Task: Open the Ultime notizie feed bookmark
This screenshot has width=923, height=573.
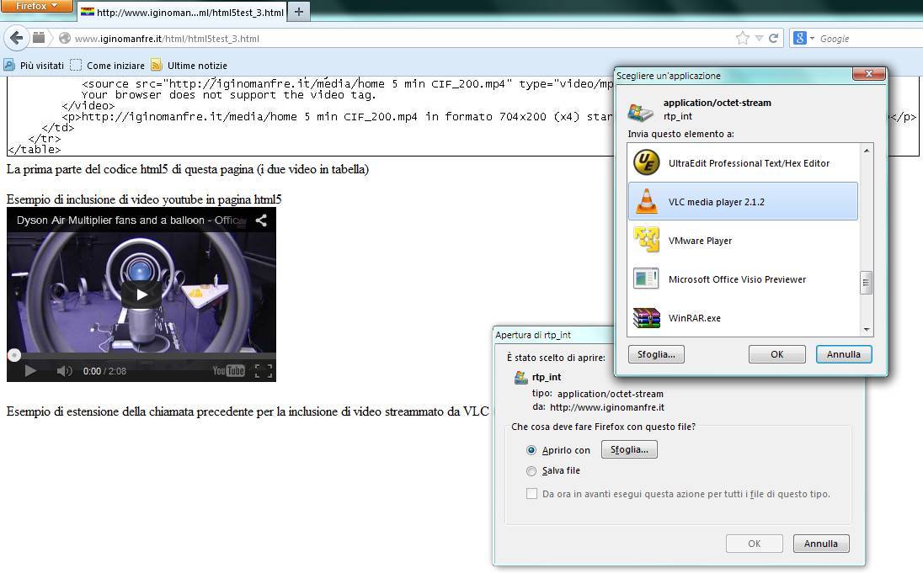Action: [x=189, y=66]
